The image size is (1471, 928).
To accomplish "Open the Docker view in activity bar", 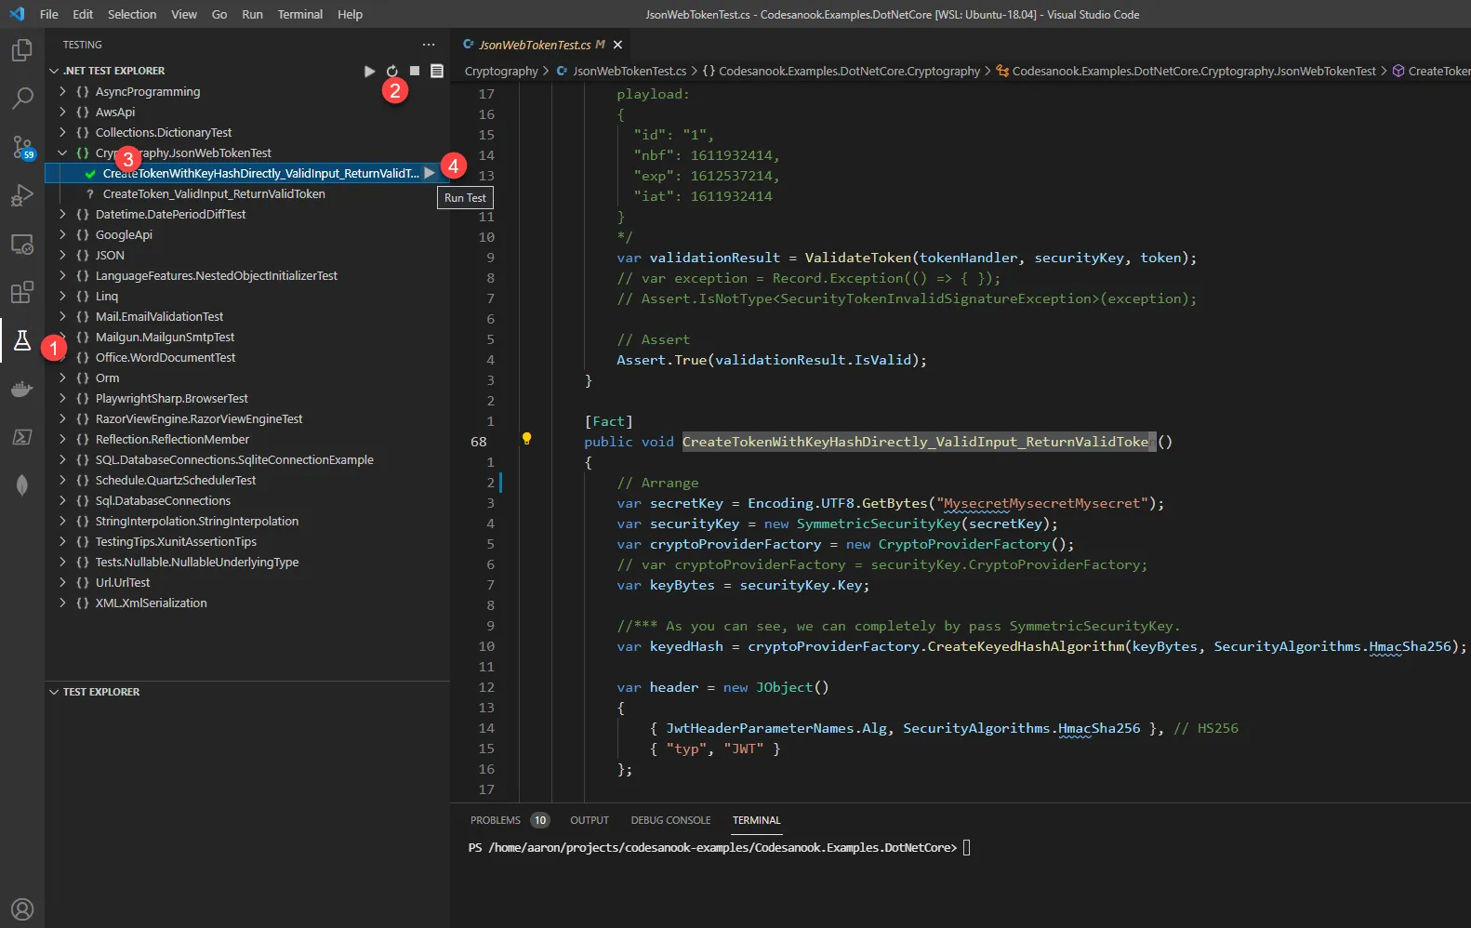I will 22,389.
